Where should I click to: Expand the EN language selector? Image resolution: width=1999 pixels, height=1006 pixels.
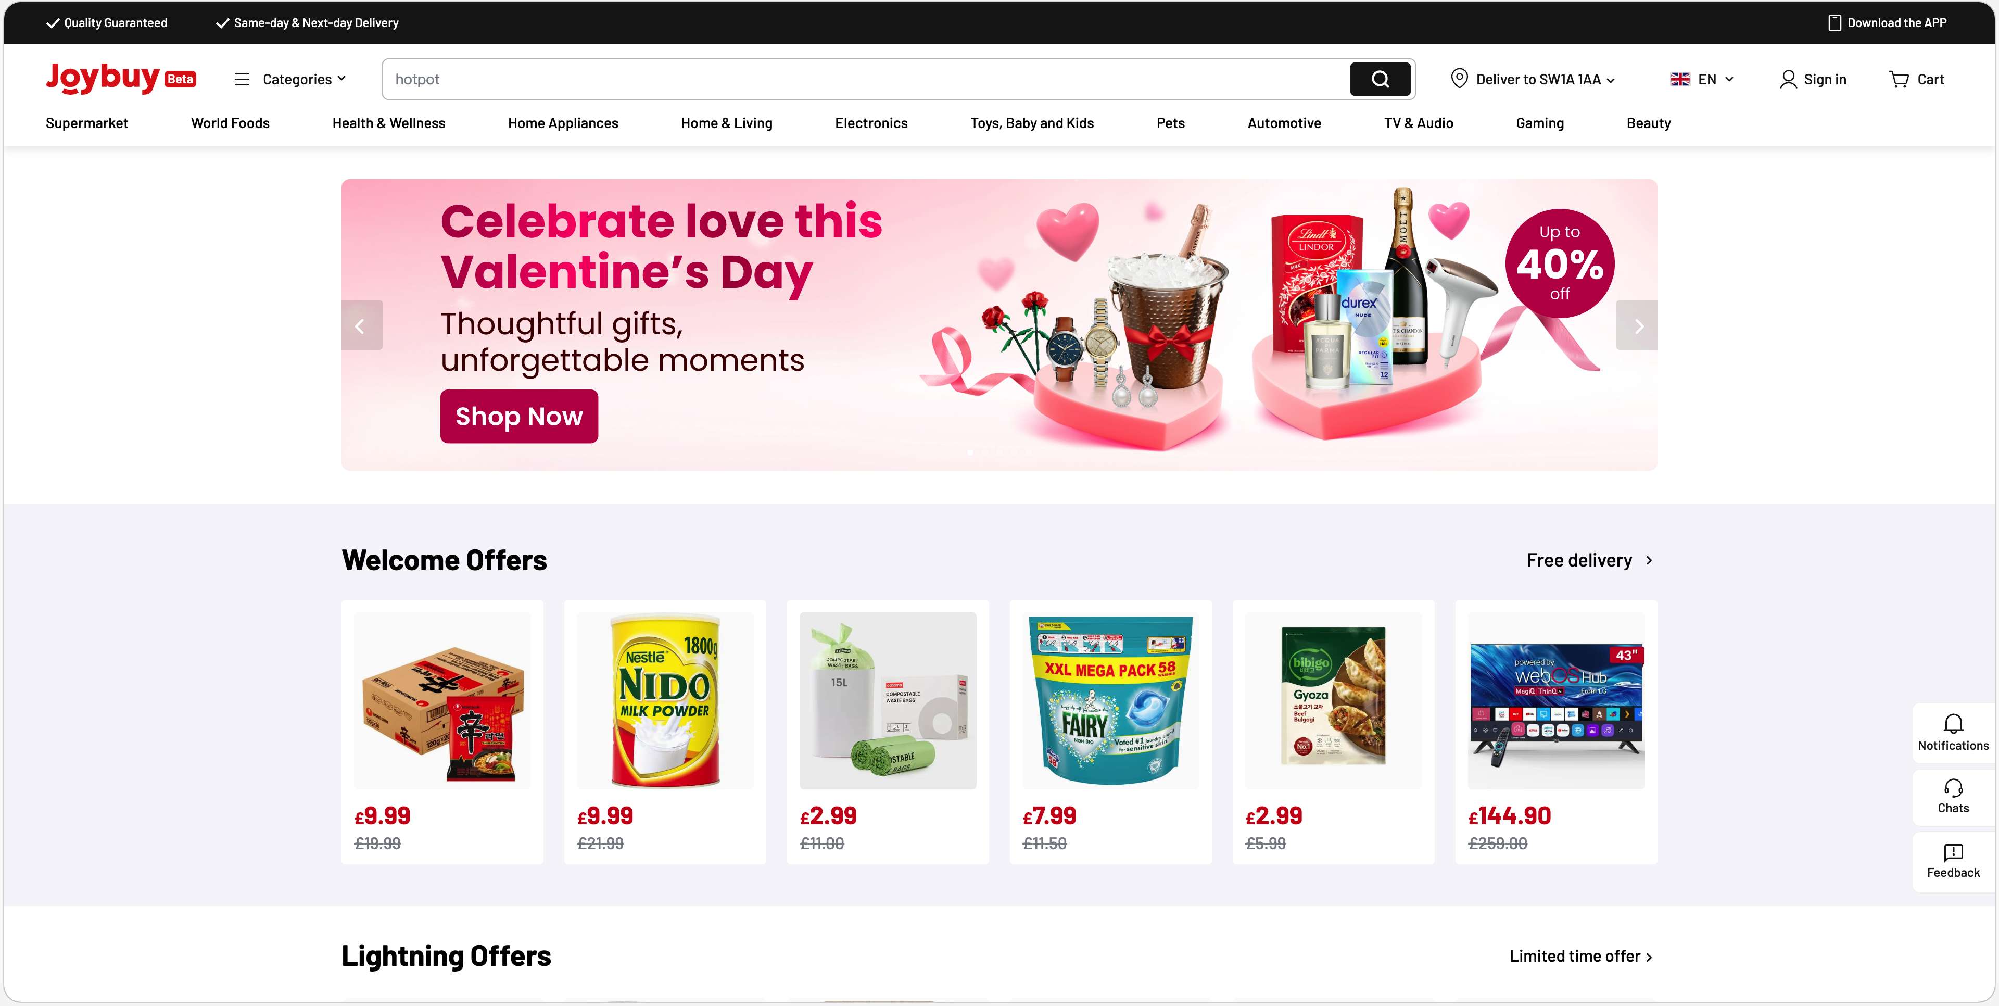1702,79
